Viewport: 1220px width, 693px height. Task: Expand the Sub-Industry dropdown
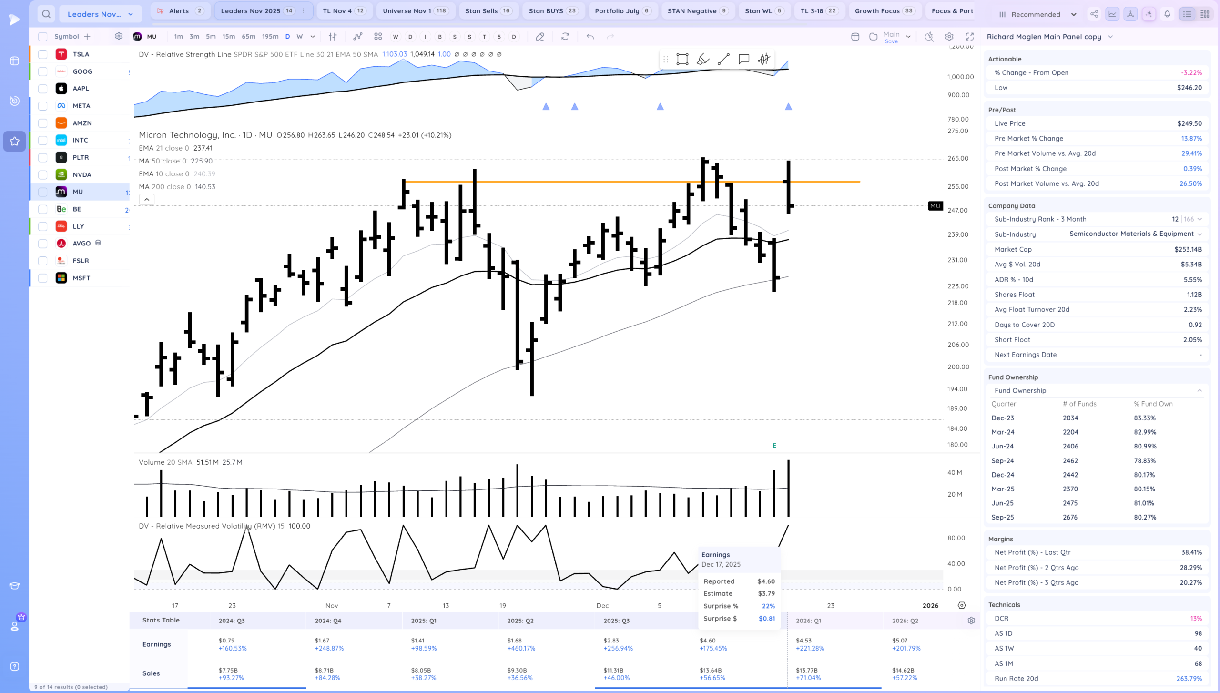pos(1200,234)
